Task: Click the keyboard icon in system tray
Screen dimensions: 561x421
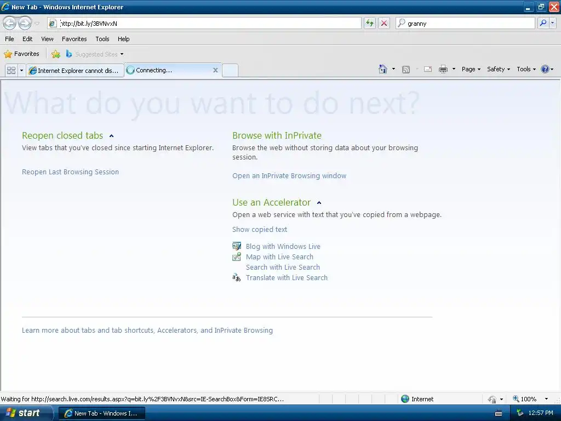Action: pyautogui.click(x=499, y=413)
